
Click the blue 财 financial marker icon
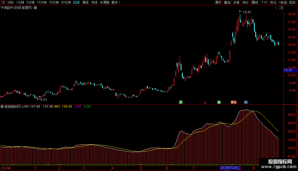click(246, 102)
